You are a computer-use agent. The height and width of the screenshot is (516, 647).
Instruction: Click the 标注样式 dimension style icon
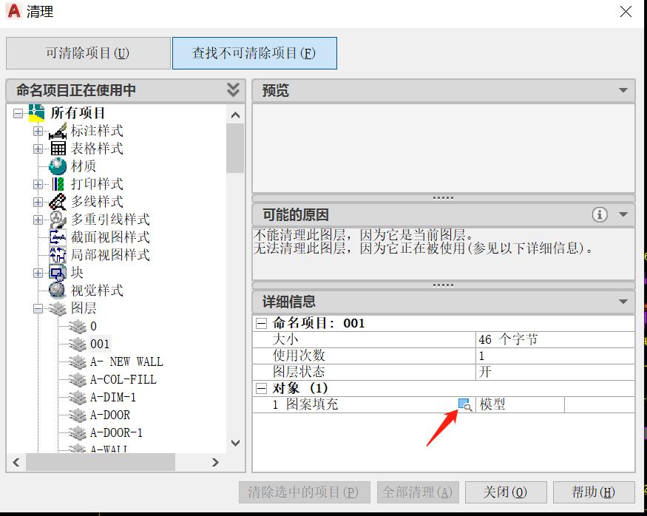coord(58,131)
